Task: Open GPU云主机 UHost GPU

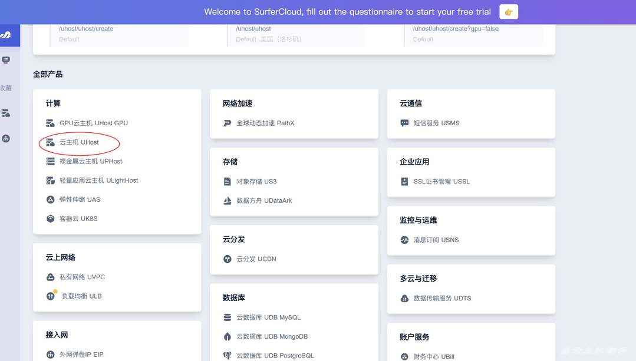Action: pos(93,123)
